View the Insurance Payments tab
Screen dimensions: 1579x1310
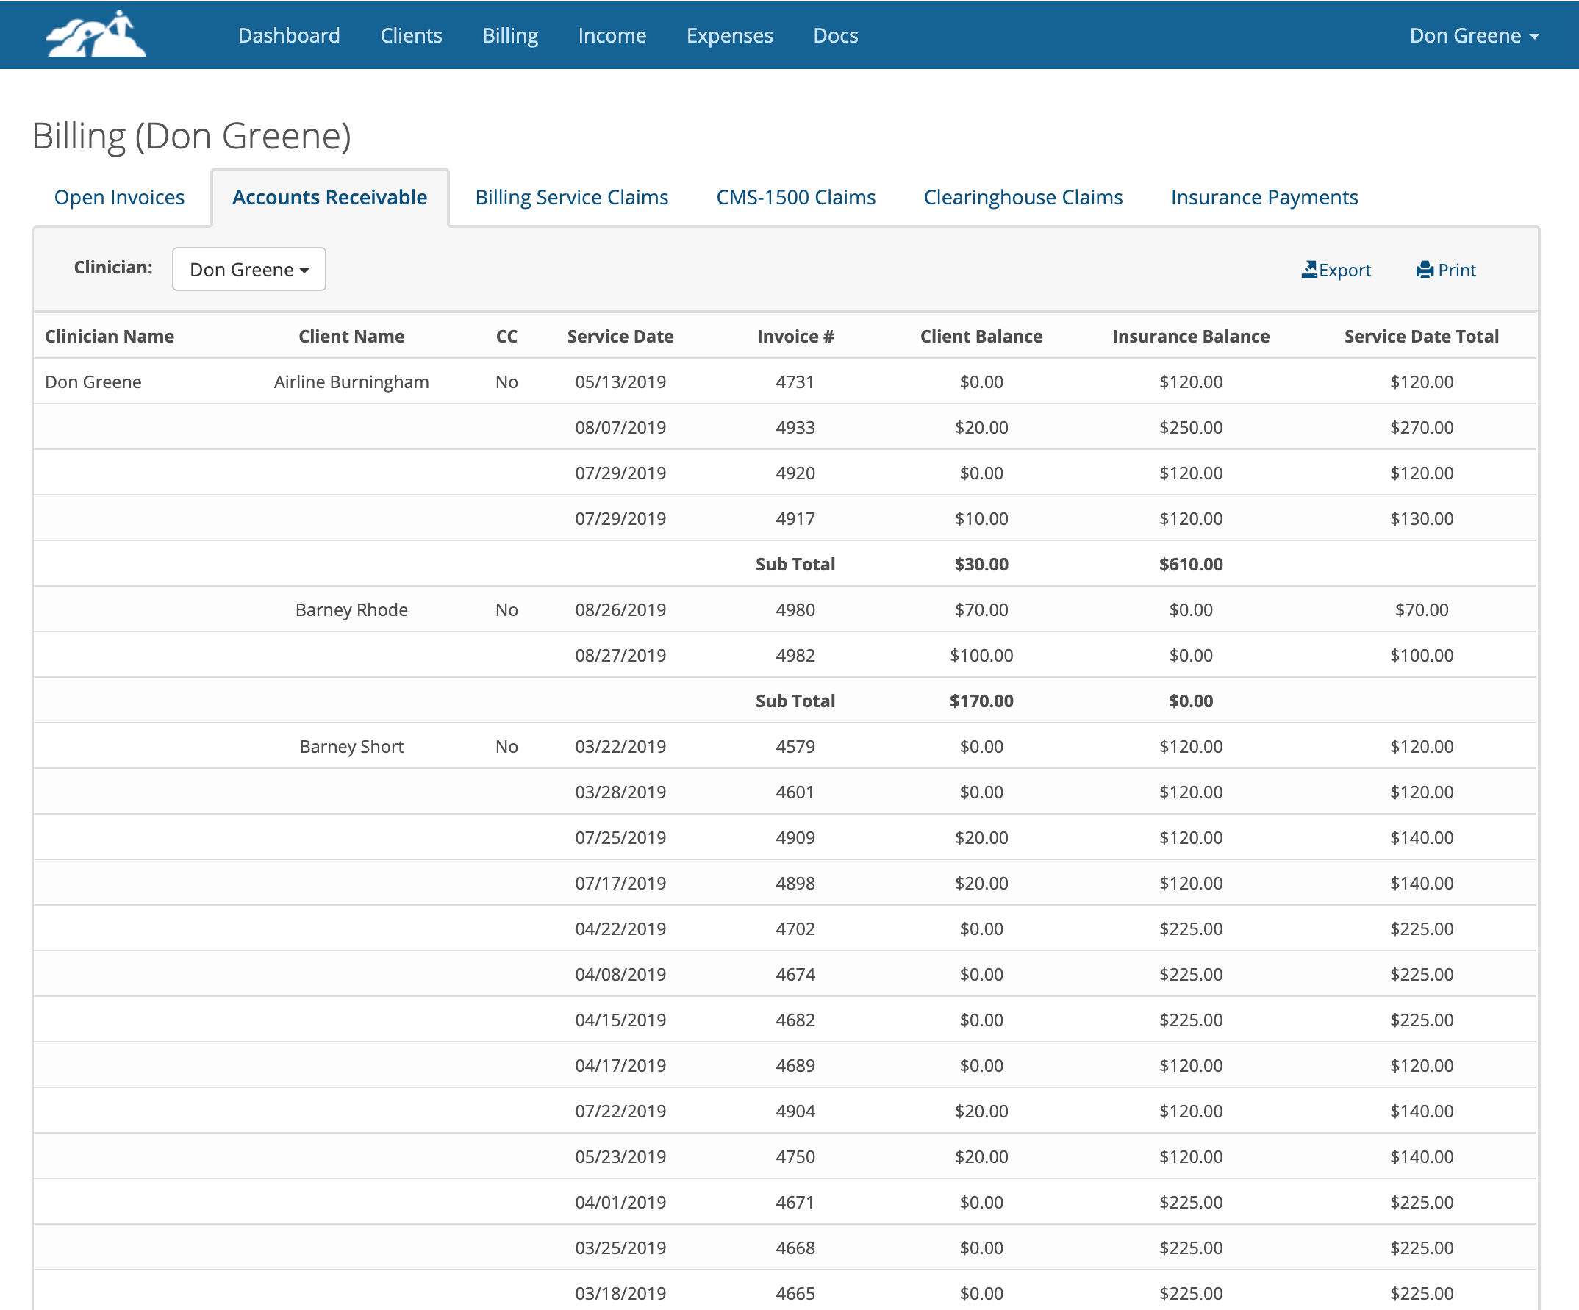[x=1263, y=197]
